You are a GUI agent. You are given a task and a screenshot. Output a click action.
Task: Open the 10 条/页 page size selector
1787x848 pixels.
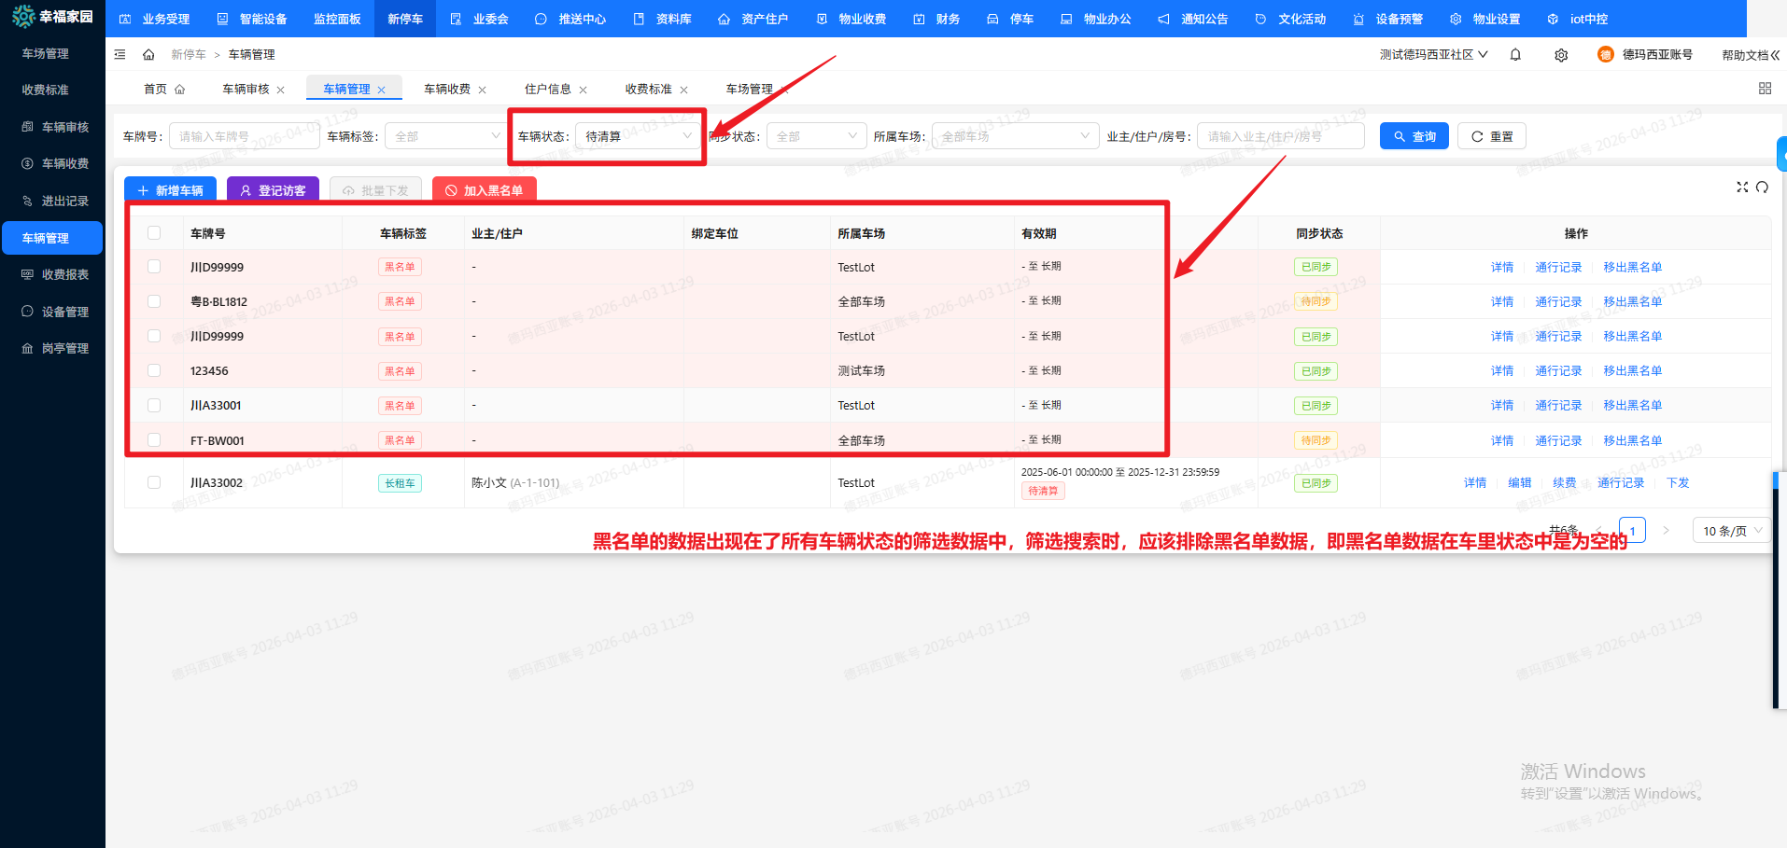click(x=1731, y=531)
